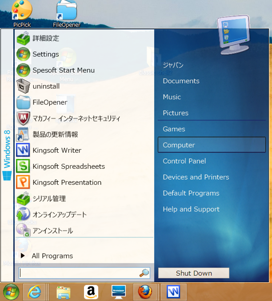272x301 pixels.
Task: Click the オンラインアップデート globe icon
Action: [x=23, y=214]
